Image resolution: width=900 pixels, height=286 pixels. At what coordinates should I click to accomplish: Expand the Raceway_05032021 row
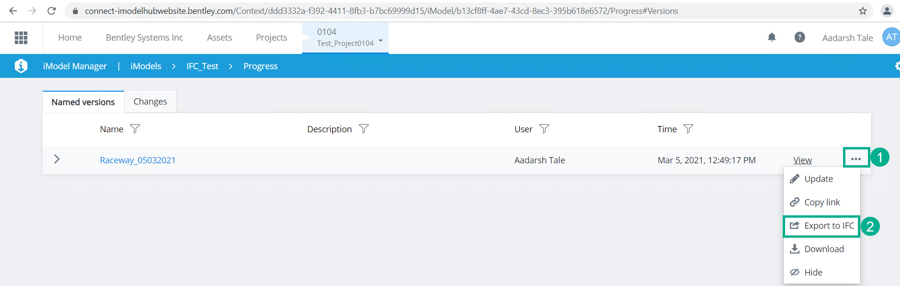pyautogui.click(x=57, y=159)
